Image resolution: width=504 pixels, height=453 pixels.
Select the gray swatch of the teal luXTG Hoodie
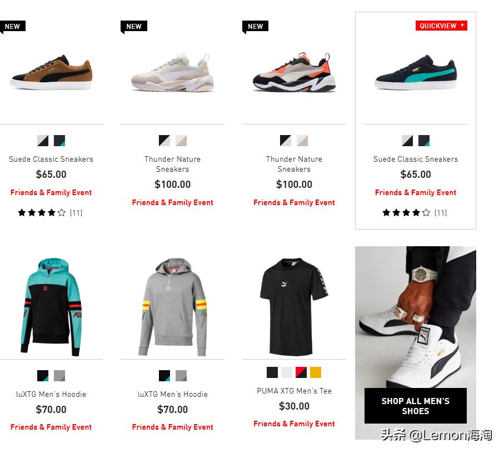tap(59, 376)
